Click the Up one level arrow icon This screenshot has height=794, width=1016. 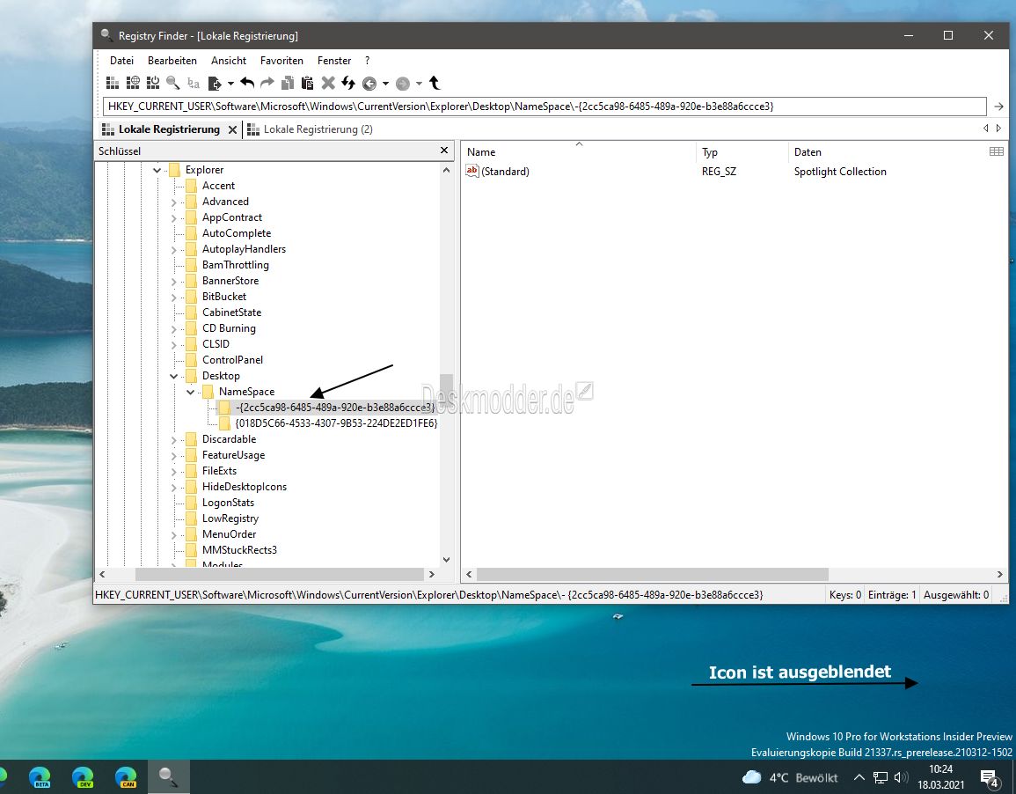point(435,83)
